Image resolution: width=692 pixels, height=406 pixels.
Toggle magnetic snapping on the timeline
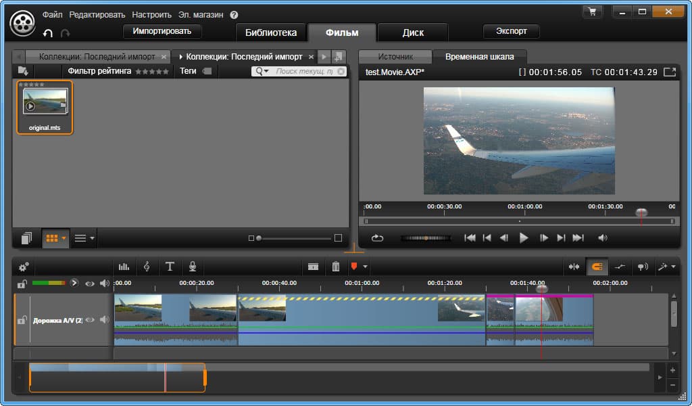pos(597,267)
